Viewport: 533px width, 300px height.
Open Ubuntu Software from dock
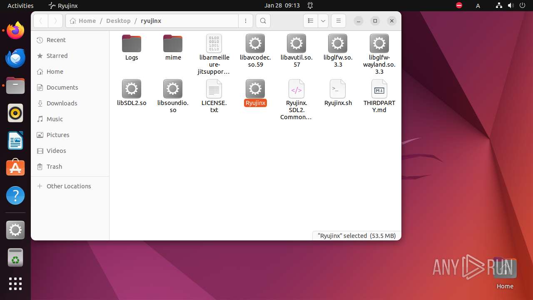click(15, 168)
